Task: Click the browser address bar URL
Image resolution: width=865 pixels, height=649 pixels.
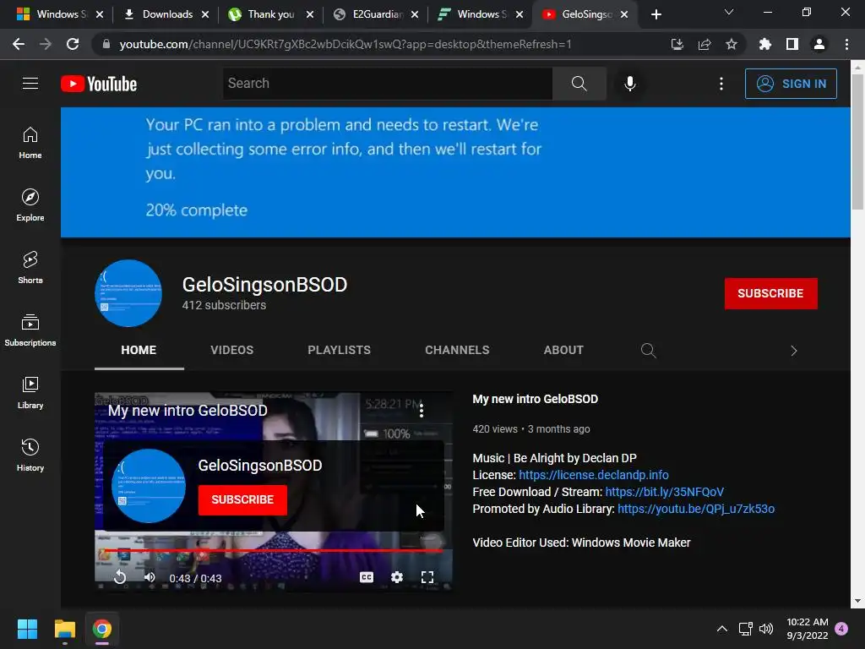Action: point(345,44)
